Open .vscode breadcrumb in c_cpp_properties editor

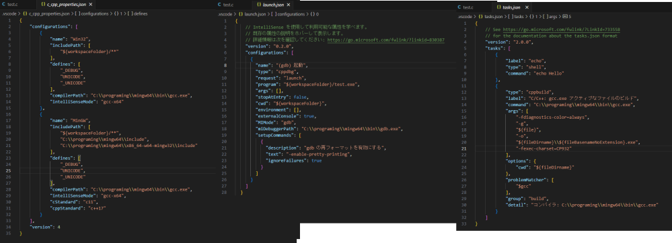click(9, 13)
